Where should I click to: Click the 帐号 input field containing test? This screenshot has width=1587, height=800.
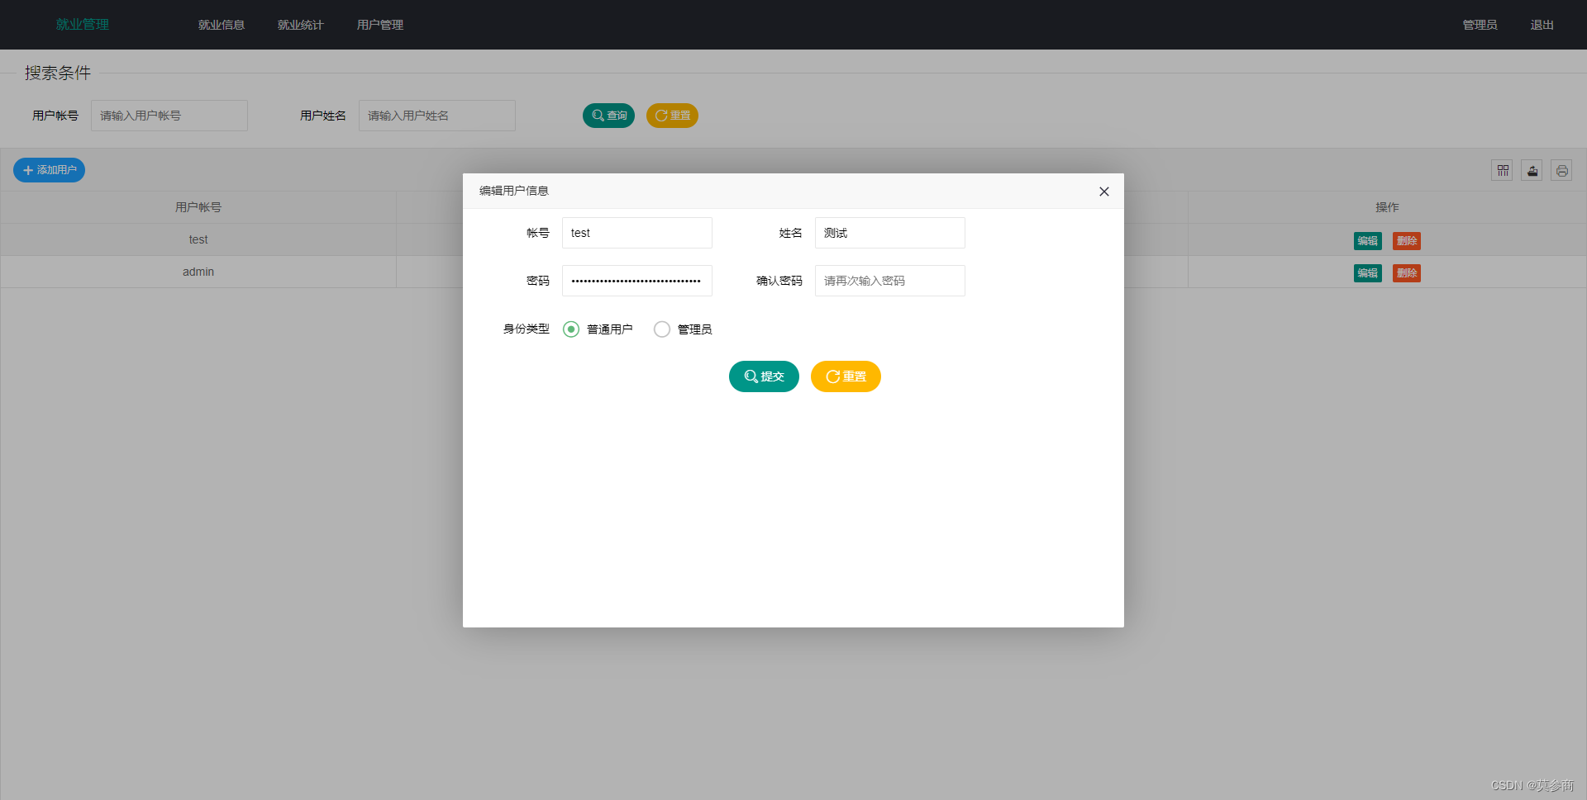pos(636,233)
